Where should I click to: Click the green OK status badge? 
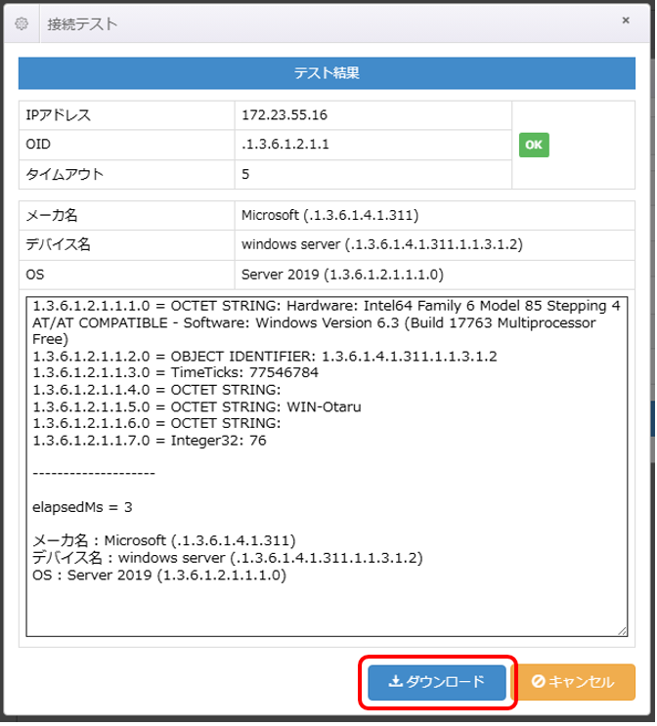pyautogui.click(x=534, y=145)
